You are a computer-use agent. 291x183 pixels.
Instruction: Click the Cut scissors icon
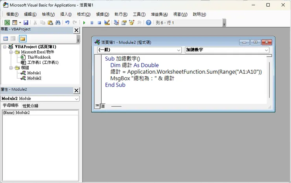tap(35, 23)
